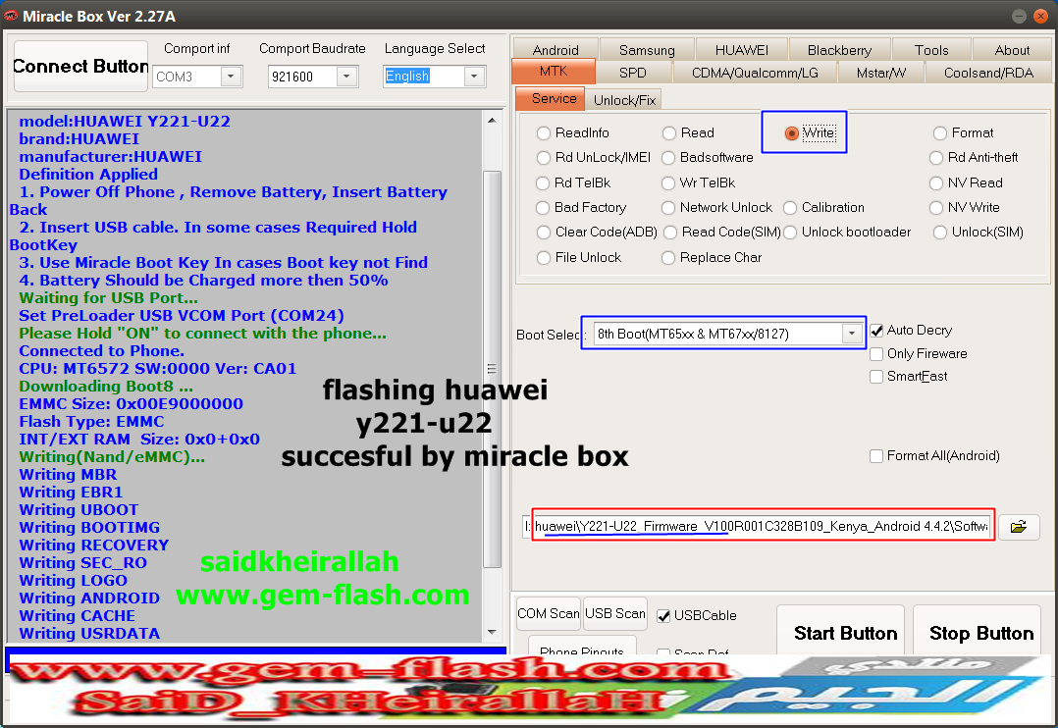Click the COM Scan button

coord(548,613)
